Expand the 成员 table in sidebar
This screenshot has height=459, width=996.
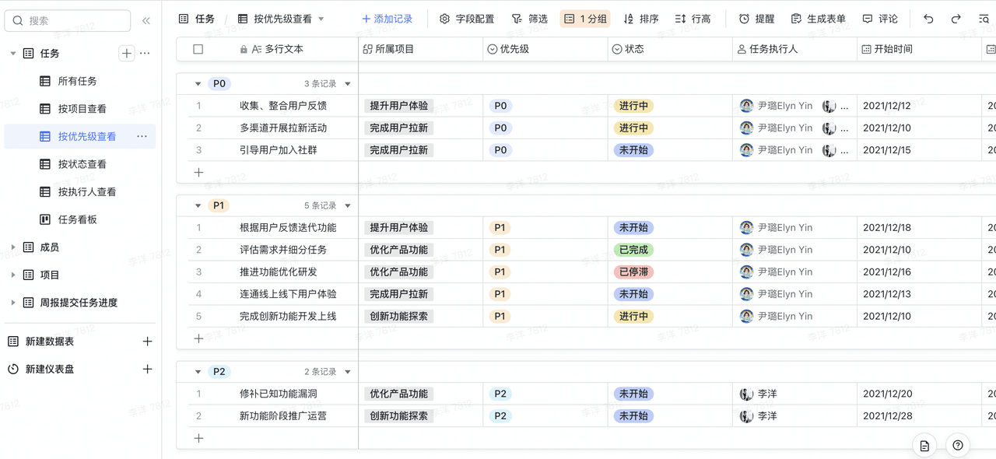(x=13, y=247)
